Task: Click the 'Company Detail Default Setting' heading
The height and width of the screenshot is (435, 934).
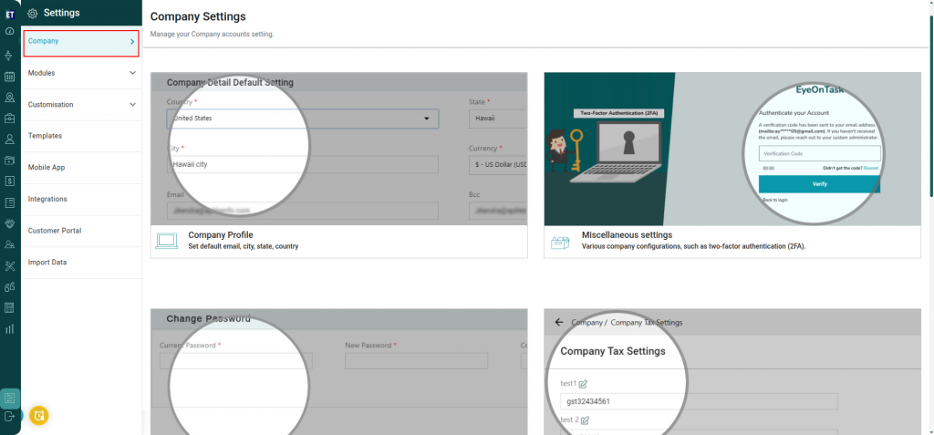Action: 230,82
